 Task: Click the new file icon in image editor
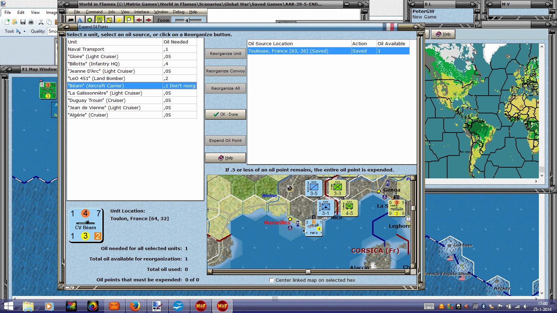coord(7,22)
